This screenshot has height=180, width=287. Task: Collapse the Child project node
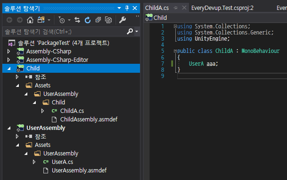pyautogui.click(x=9, y=69)
